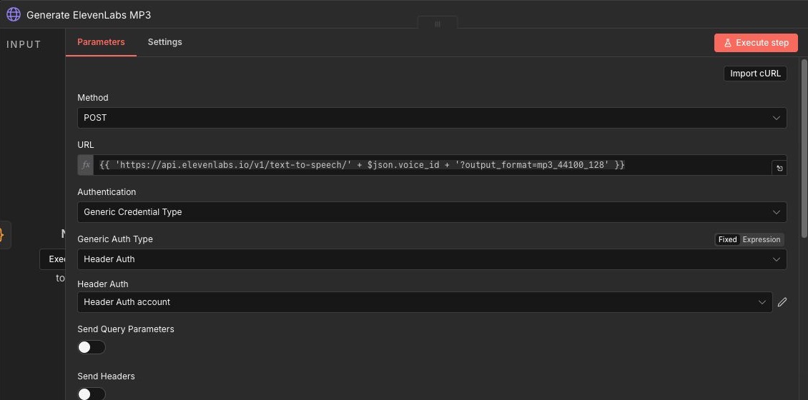This screenshot has height=400, width=808.
Task: Click the fx expression icon in URL field
Action: [86, 165]
